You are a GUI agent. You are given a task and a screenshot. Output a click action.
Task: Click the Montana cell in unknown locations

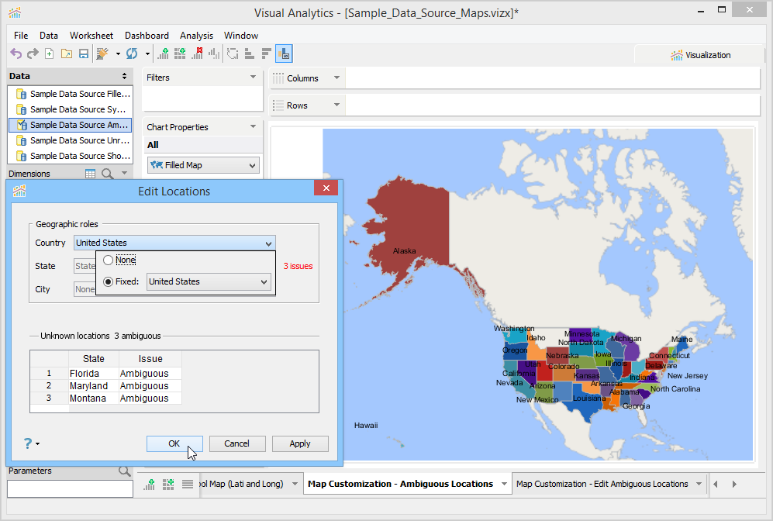click(x=94, y=399)
